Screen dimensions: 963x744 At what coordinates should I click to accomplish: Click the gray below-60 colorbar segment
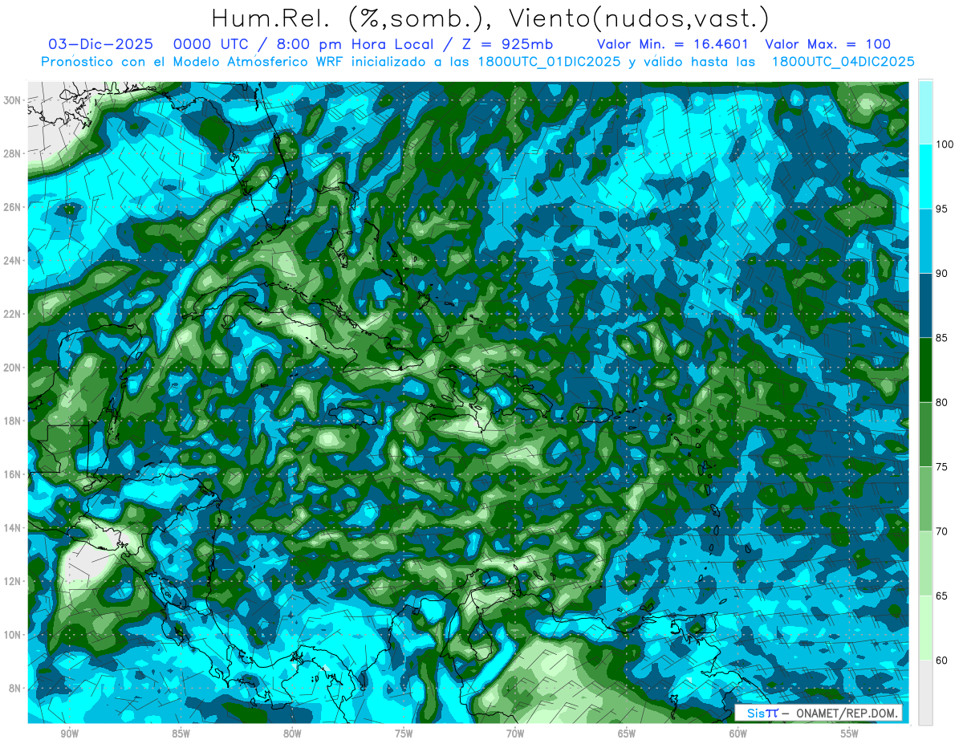coord(925,693)
